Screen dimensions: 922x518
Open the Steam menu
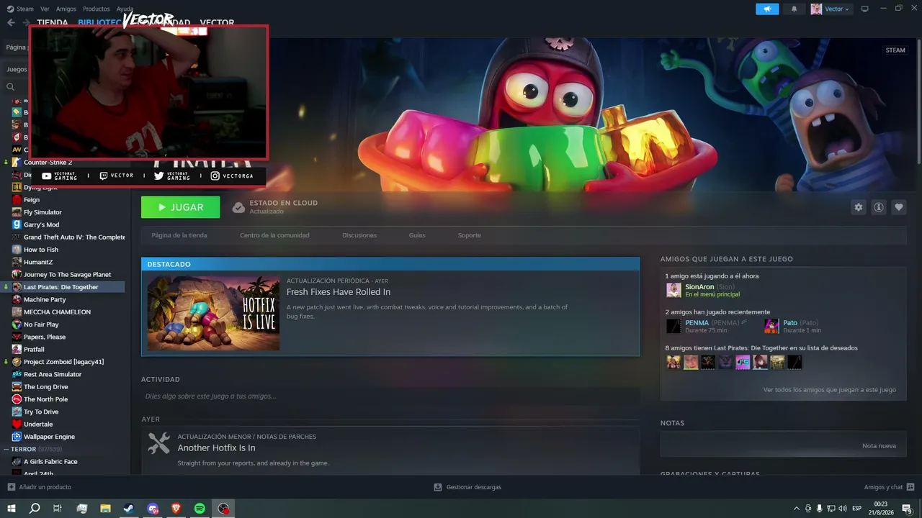click(20, 9)
